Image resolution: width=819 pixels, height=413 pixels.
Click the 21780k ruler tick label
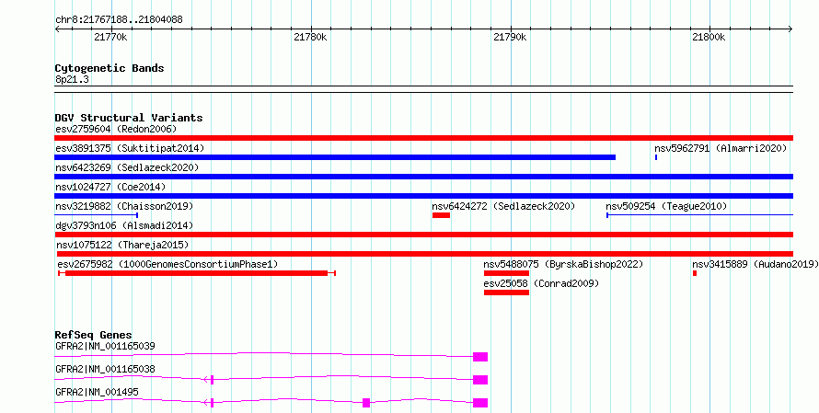click(x=310, y=37)
